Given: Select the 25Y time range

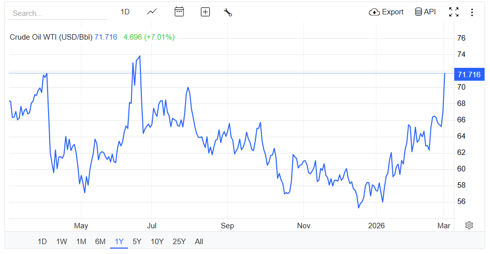Looking at the screenshot, I should pyautogui.click(x=179, y=242).
